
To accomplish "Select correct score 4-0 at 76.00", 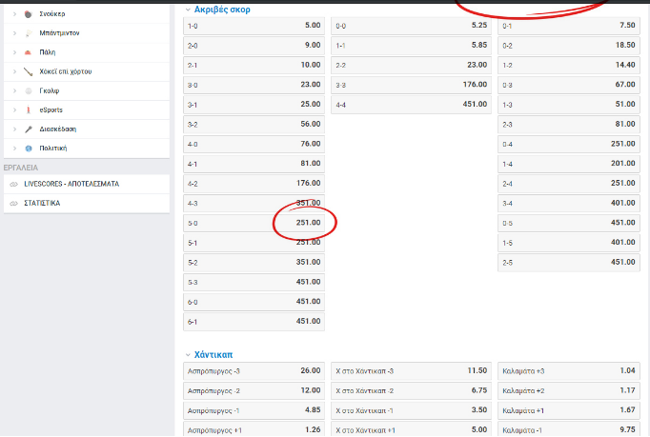I will (x=254, y=144).
